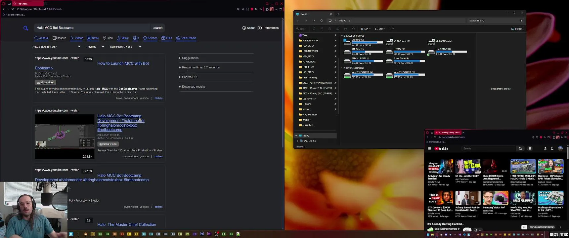Open the YouTube account avatar menu
Viewport: 569px width, 238px height.
click(x=560, y=149)
